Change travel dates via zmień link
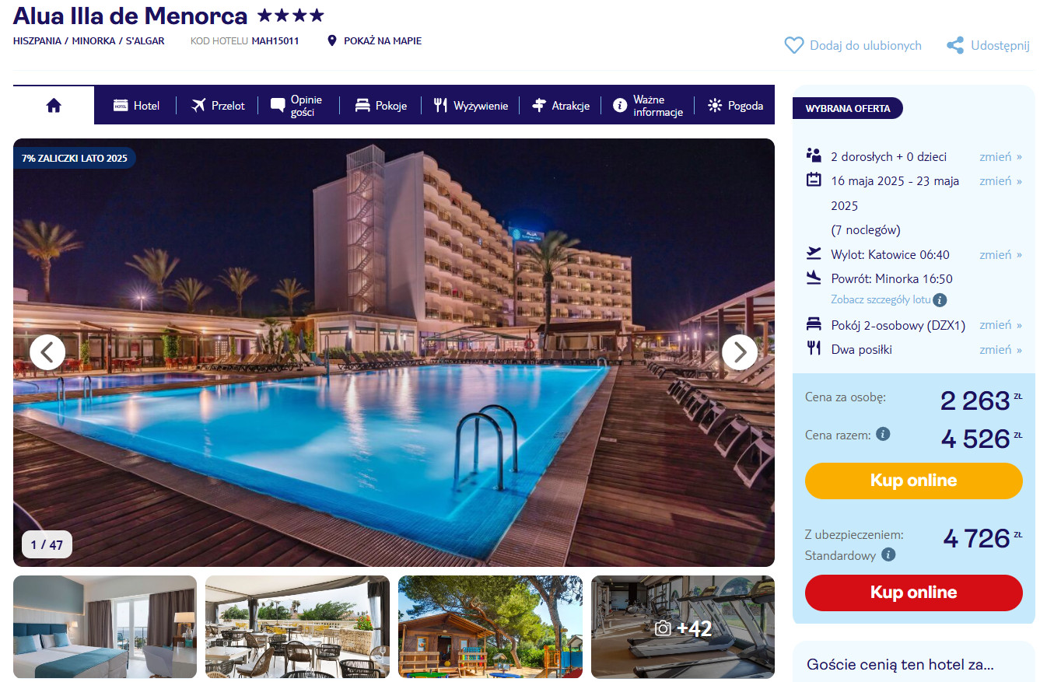The width and height of the screenshot is (1040, 682). pyautogui.click(x=1000, y=180)
